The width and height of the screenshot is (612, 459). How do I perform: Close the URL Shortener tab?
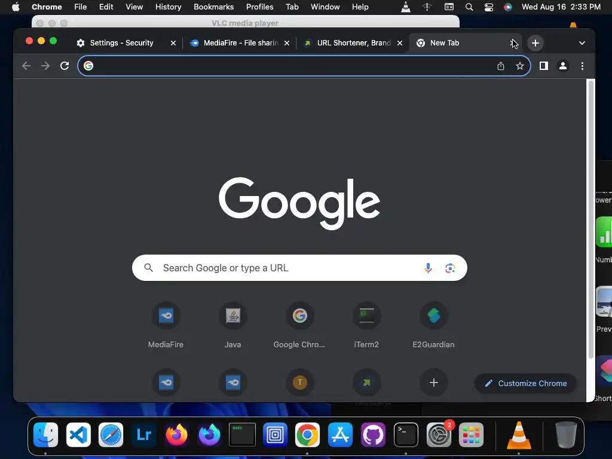(x=400, y=43)
